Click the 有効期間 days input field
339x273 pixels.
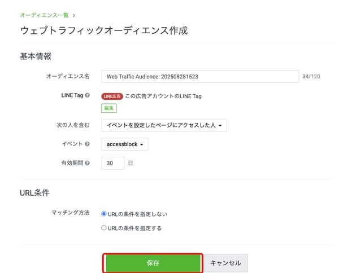tap(113, 163)
